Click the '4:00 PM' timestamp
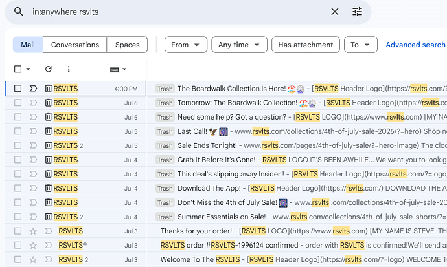This screenshot has height=267, width=447. pos(126,89)
